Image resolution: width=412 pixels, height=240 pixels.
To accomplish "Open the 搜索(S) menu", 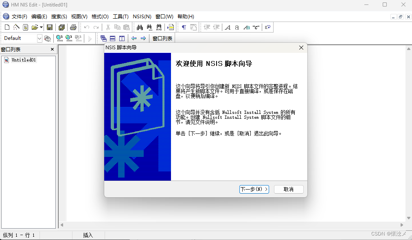I will [x=59, y=17].
